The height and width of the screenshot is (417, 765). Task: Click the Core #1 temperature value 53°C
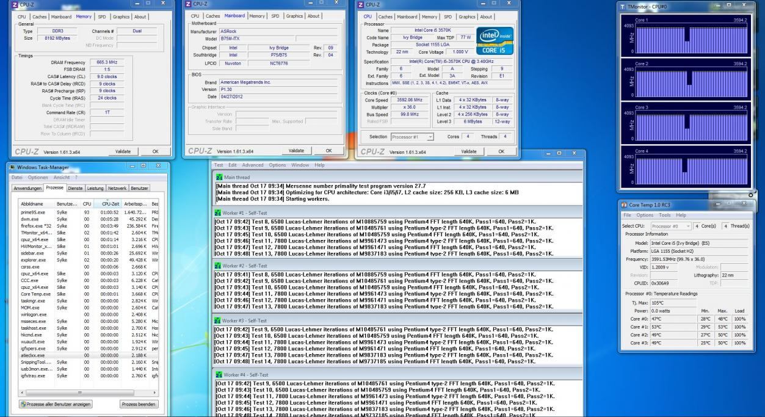[x=658, y=327]
